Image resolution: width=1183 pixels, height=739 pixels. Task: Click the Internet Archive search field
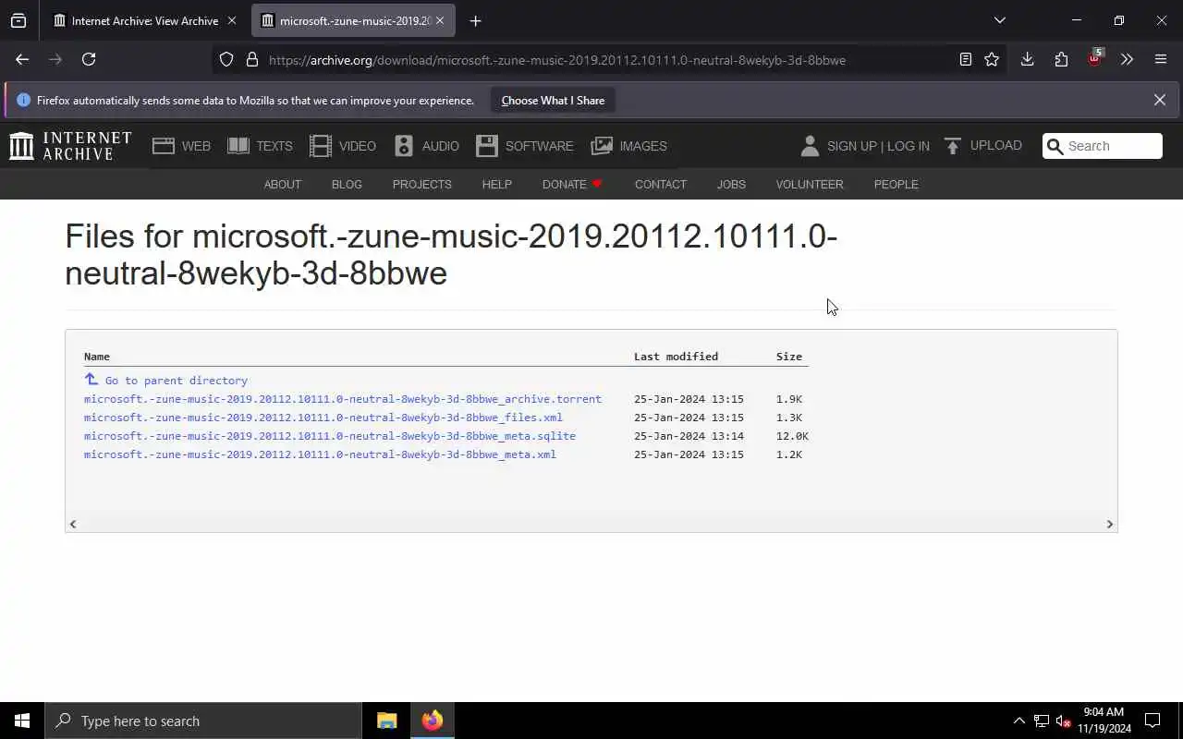pos(1103,146)
